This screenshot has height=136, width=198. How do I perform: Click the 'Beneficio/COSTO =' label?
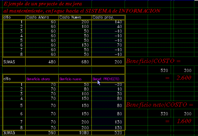[153, 61]
